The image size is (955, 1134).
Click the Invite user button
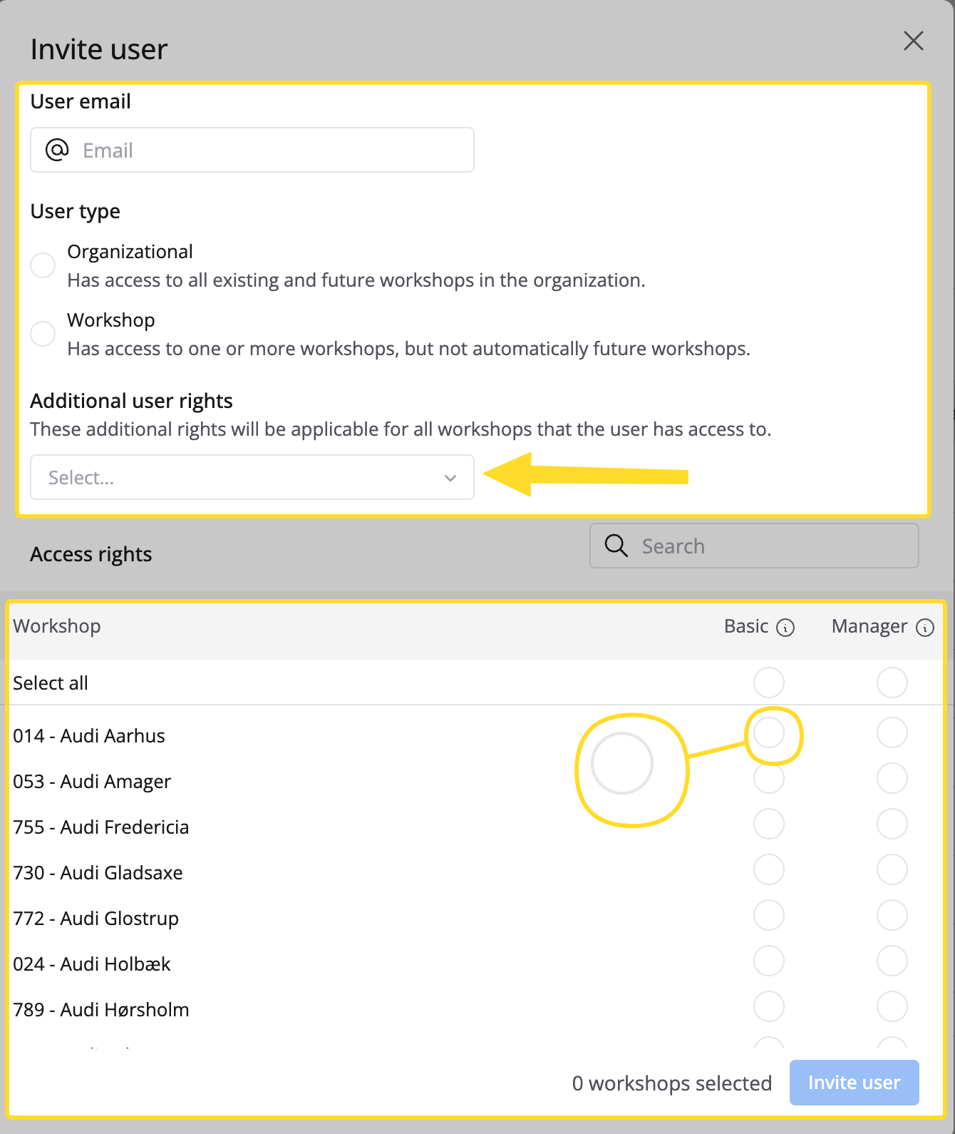pyautogui.click(x=854, y=1083)
